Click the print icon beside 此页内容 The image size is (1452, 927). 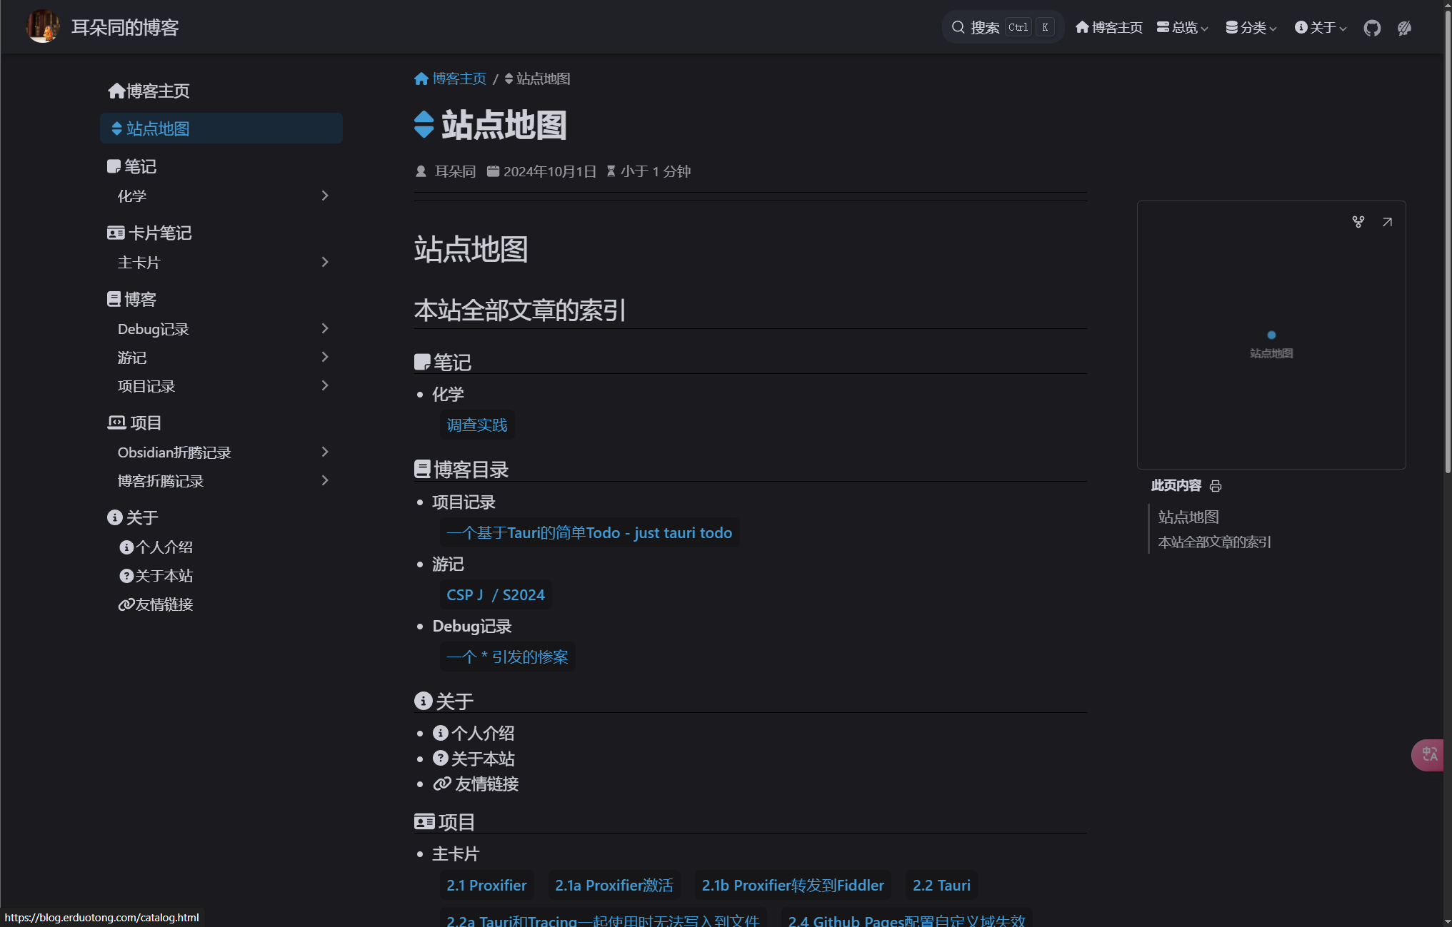click(1216, 486)
